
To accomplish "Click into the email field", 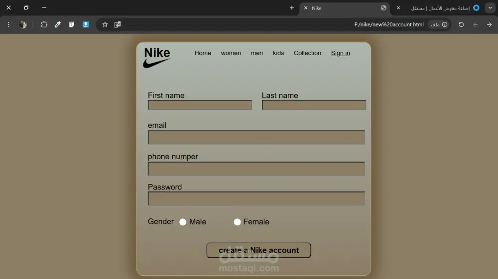I will click(256, 137).
